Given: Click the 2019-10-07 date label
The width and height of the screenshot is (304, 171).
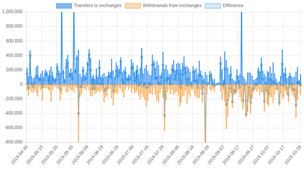Looking at the screenshot, I should click(261, 155).
